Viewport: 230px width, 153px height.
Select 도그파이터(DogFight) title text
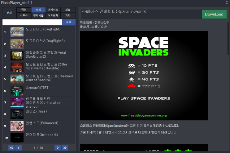pyautogui.click(x=43, y=29)
